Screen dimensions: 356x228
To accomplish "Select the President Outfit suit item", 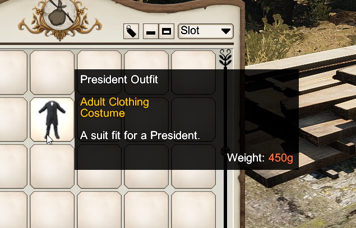I will [x=52, y=120].
